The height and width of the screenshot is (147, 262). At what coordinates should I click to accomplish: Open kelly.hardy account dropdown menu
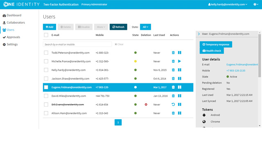point(228,4)
